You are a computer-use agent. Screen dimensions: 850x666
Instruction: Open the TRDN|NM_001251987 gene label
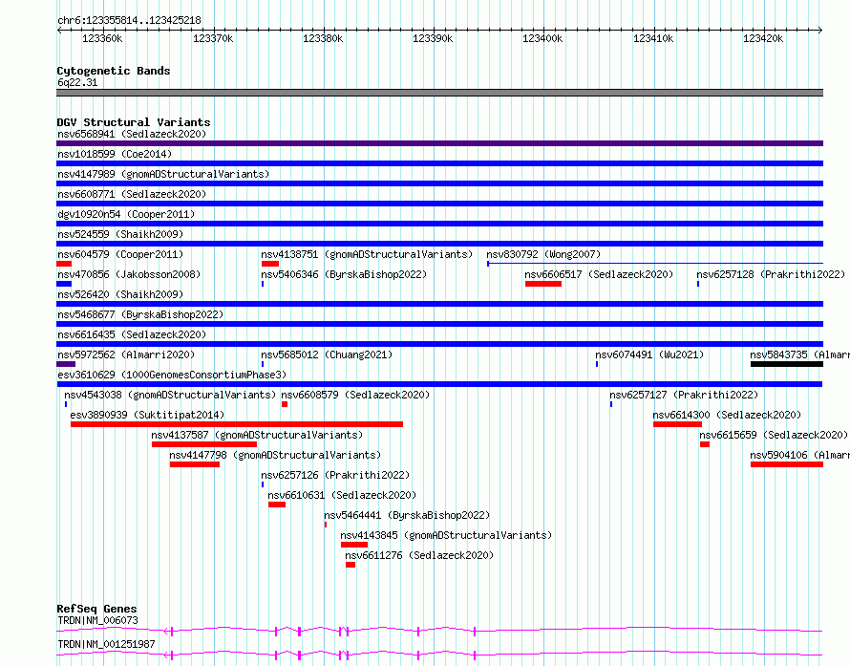pyautogui.click(x=106, y=644)
